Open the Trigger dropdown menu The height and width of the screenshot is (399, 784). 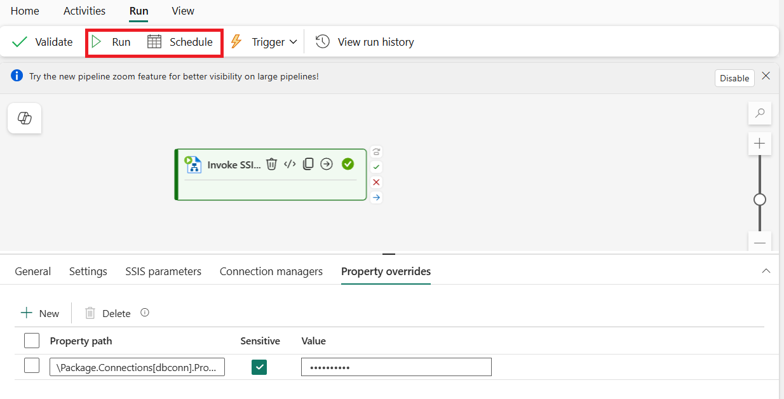pyautogui.click(x=293, y=41)
